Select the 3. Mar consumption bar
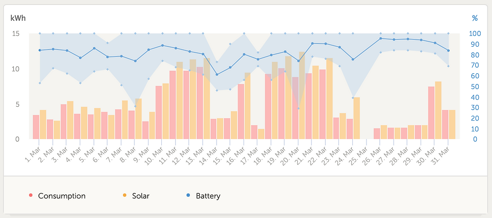Screen dimensions: 492x218 tap(63, 122)
